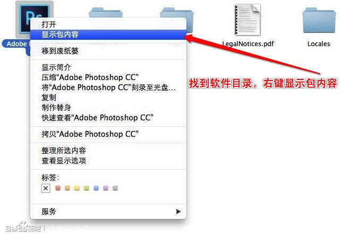Apply the purple label color
Viewport: 350px width, 237px height.
(x=106, y=188)
